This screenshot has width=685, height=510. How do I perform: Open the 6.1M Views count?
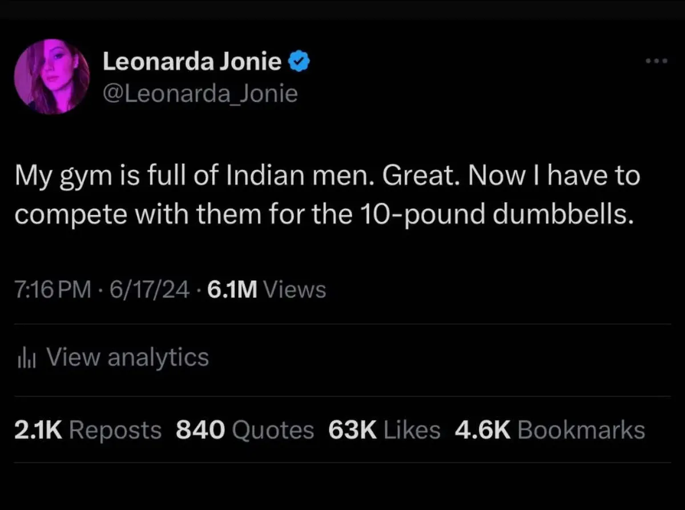pos(267,290)
